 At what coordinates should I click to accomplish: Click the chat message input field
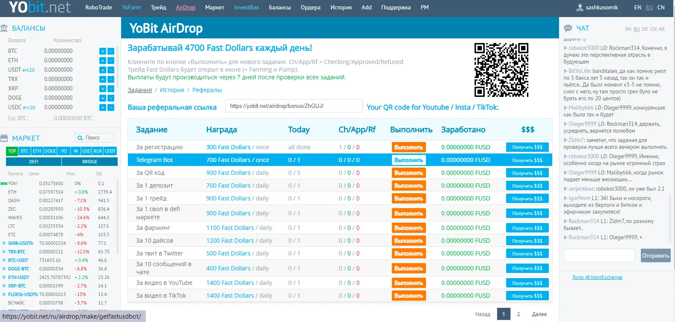point(599,255)
